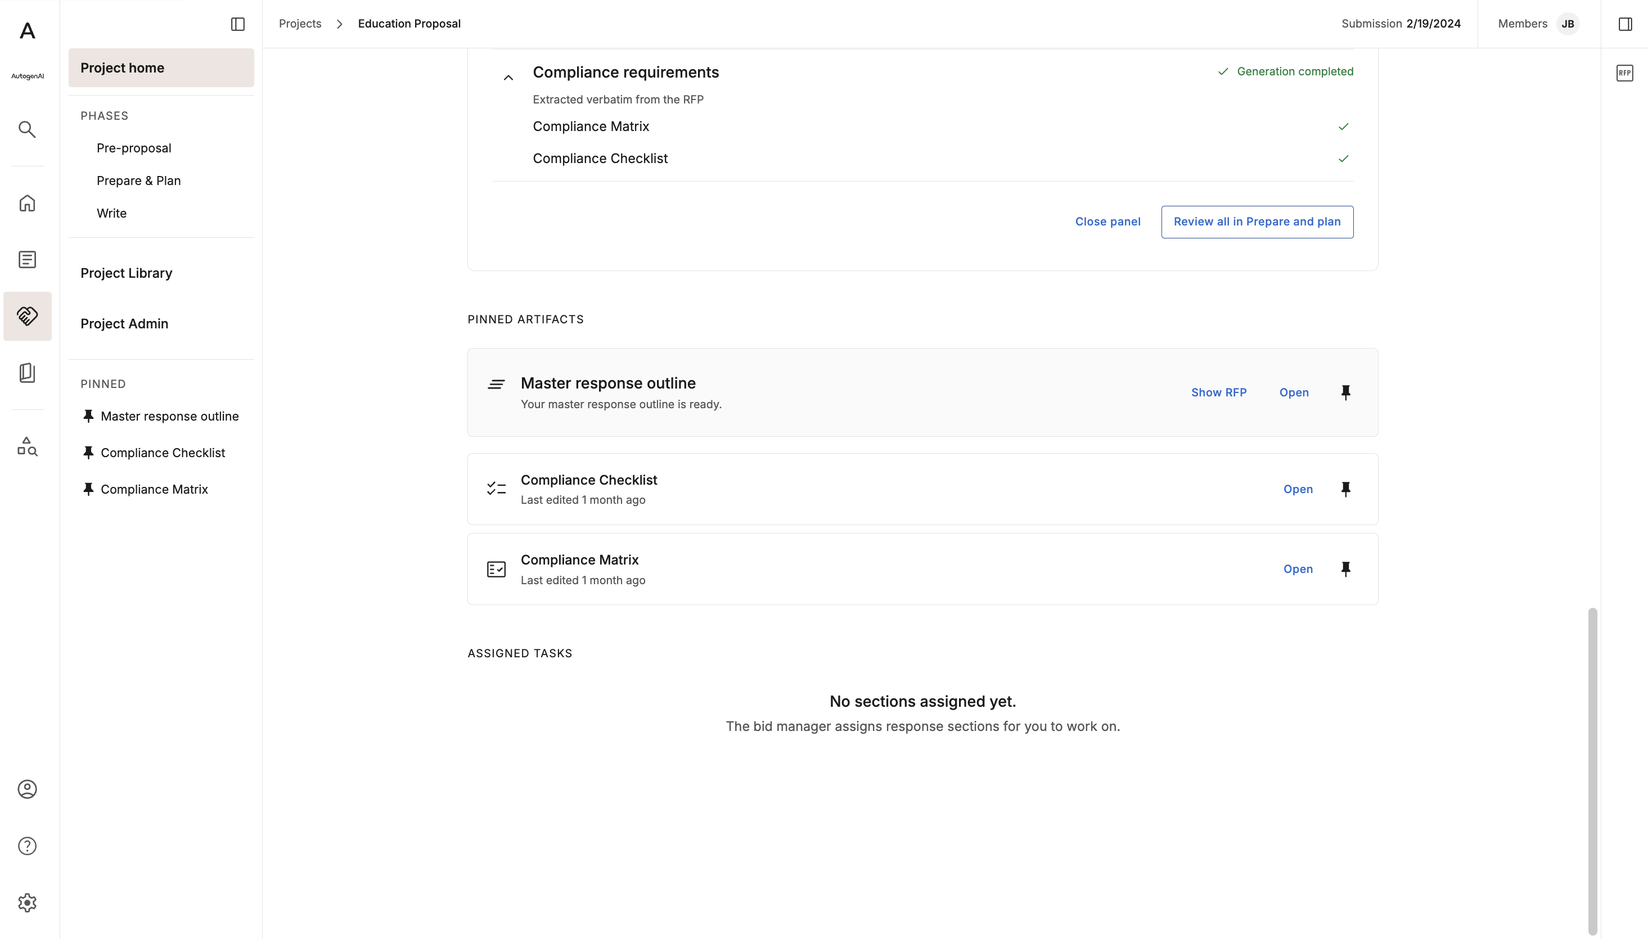Click the shapes search icon in left rail
1648x939 pixels.
pos(27,446)
